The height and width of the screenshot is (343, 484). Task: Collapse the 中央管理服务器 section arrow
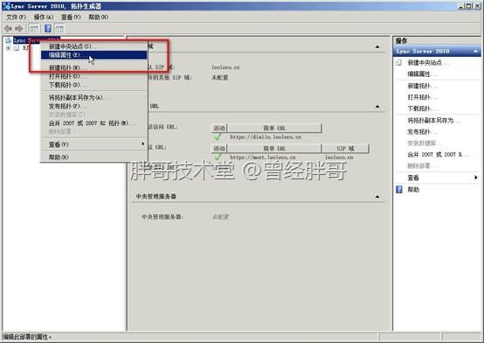coord(377,196)
